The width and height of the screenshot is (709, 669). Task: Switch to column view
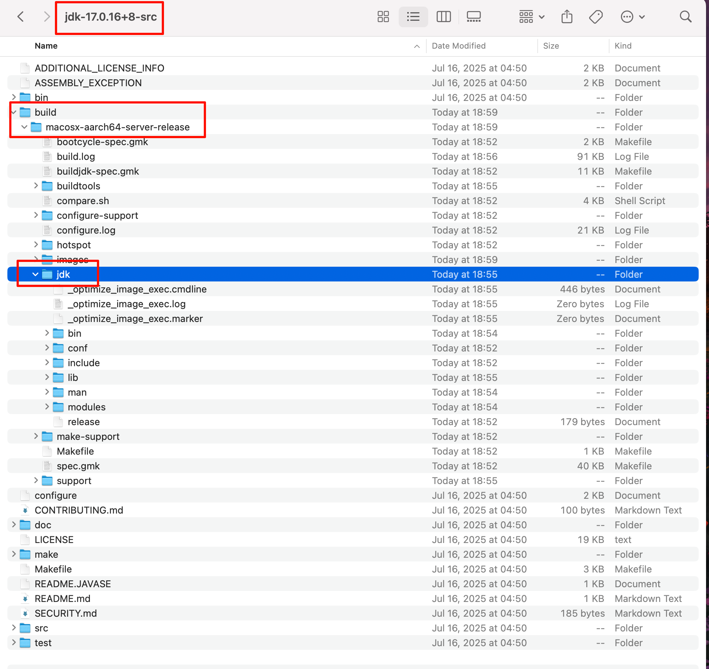443,17
